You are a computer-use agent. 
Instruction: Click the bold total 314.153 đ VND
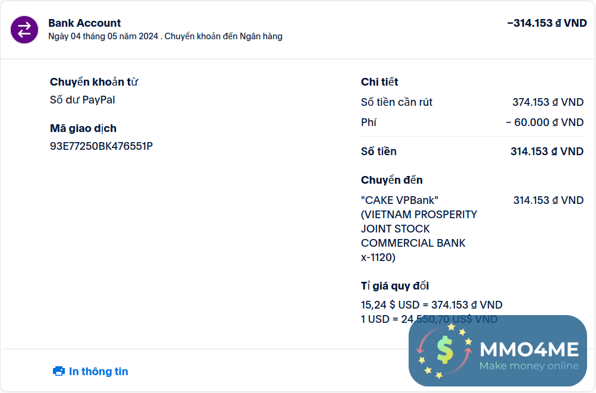[x=547, y=152]
